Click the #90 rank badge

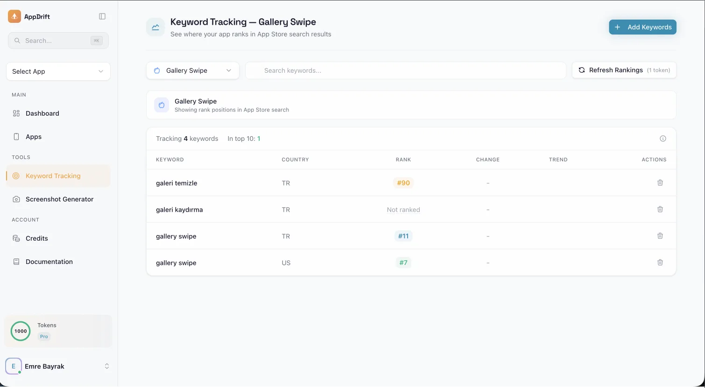[x=403, y=183]
